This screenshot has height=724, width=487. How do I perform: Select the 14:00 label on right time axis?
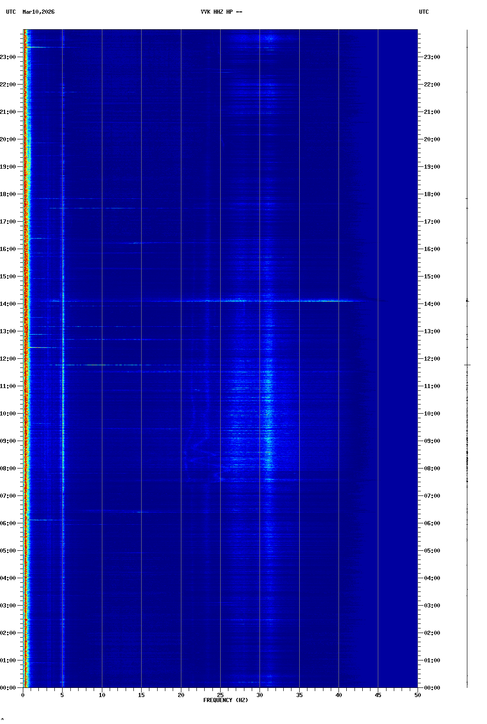432,304
